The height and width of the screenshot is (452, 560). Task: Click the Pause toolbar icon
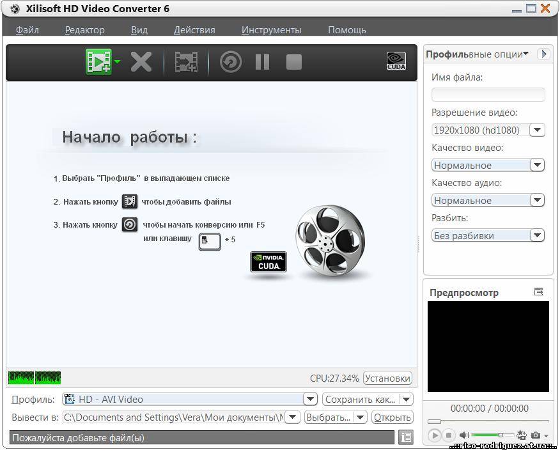tap(263, 62)
